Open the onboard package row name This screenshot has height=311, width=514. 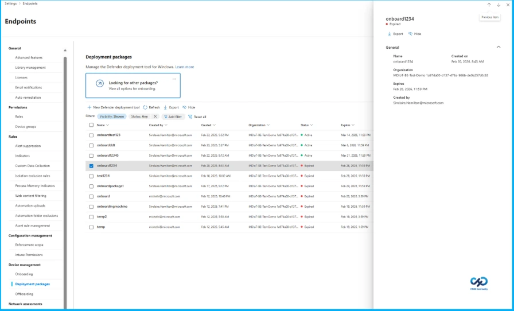103,196
